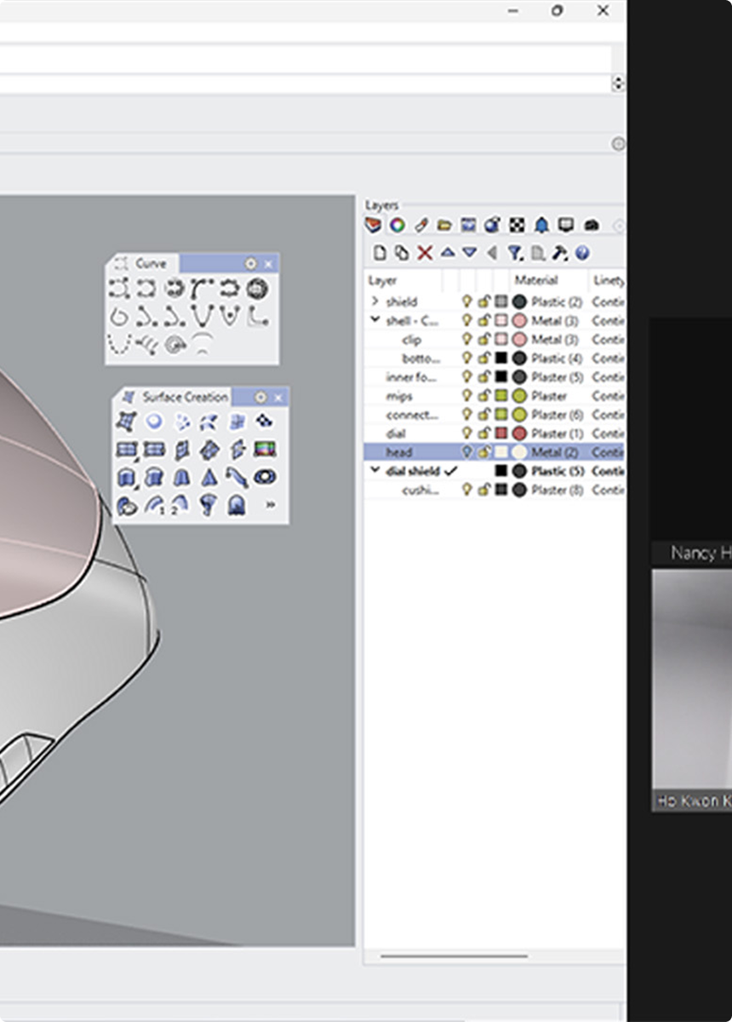Click the surface from corner points icon
The image size is (732, 1022).
tap(126, 422)
